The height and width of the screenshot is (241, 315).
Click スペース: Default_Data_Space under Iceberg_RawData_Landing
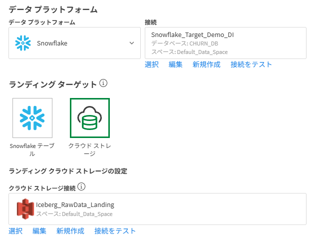point(74,214)
